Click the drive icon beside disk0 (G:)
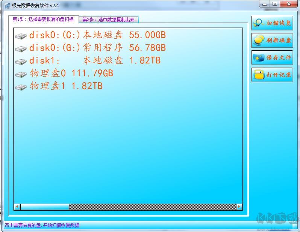This screenshot has width=300, height=232. [x=21, y=48]
